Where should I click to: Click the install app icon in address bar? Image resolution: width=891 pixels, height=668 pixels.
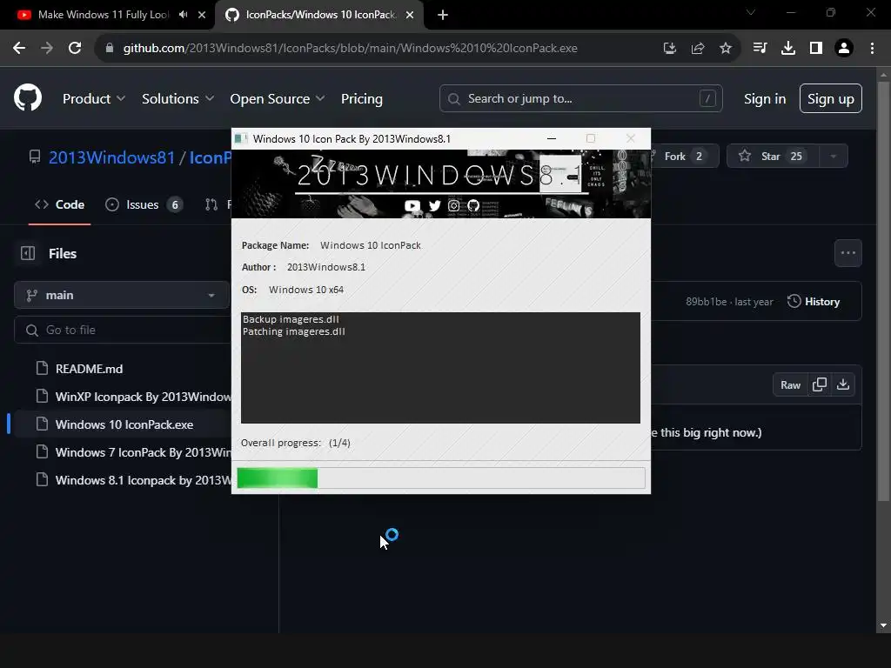pyautogui.click(x=670, y=49)
